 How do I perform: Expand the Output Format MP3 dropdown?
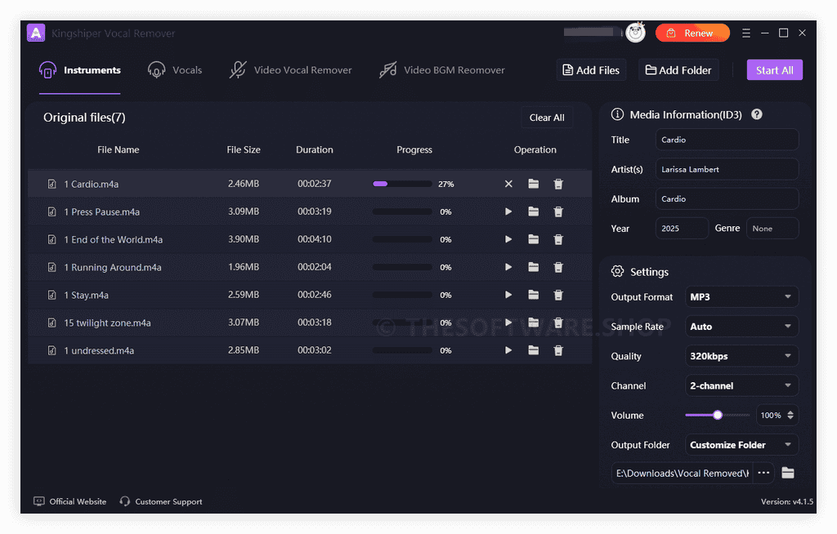741,297
